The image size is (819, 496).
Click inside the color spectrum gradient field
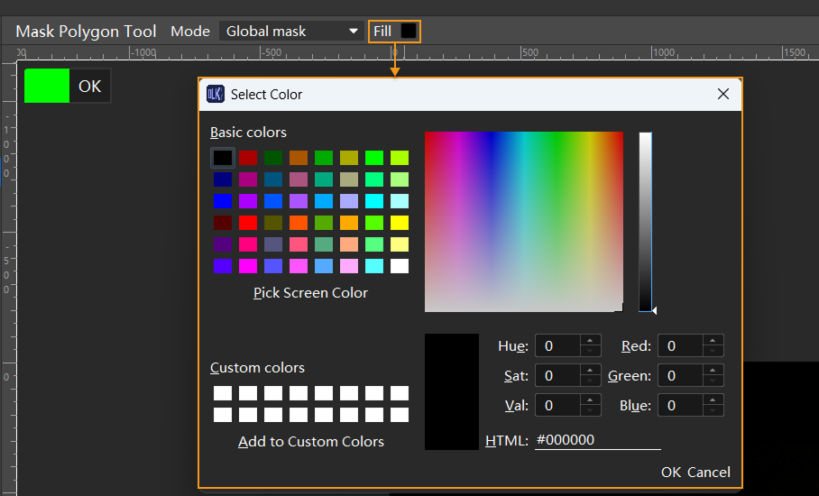(523, 221)
